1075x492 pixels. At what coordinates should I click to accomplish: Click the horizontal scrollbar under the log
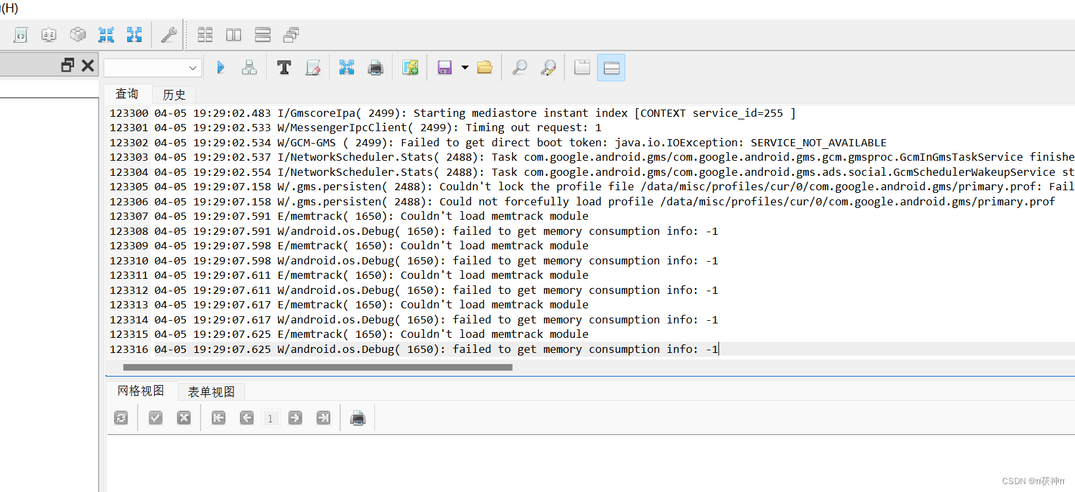coord(318,367)
